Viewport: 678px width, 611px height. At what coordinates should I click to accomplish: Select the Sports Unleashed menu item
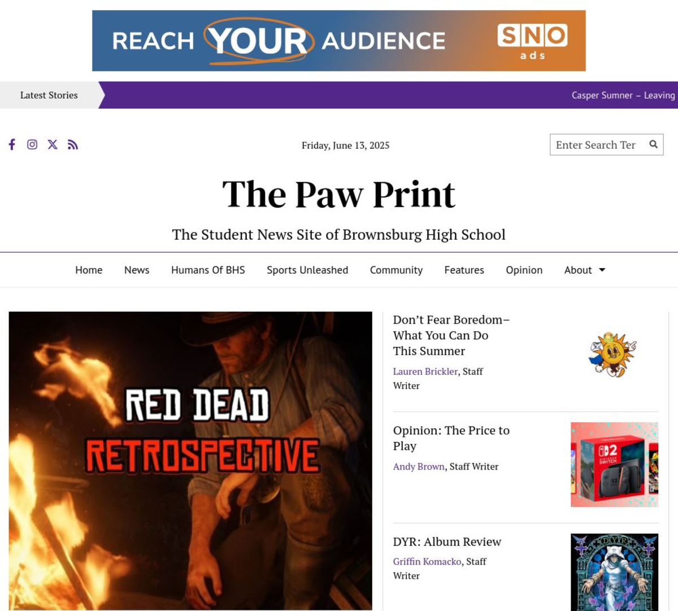307,270
